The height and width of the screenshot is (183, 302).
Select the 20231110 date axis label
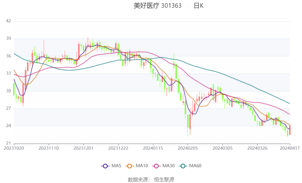[49, 148]
